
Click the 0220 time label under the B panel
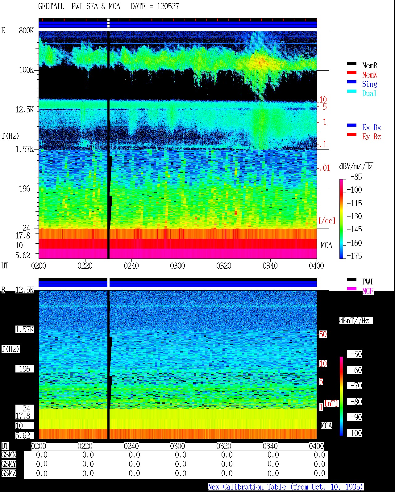click(85, 446)
